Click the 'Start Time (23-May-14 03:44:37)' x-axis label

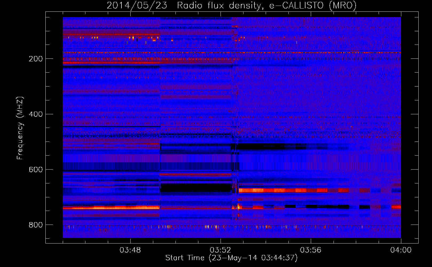[231, 258]
